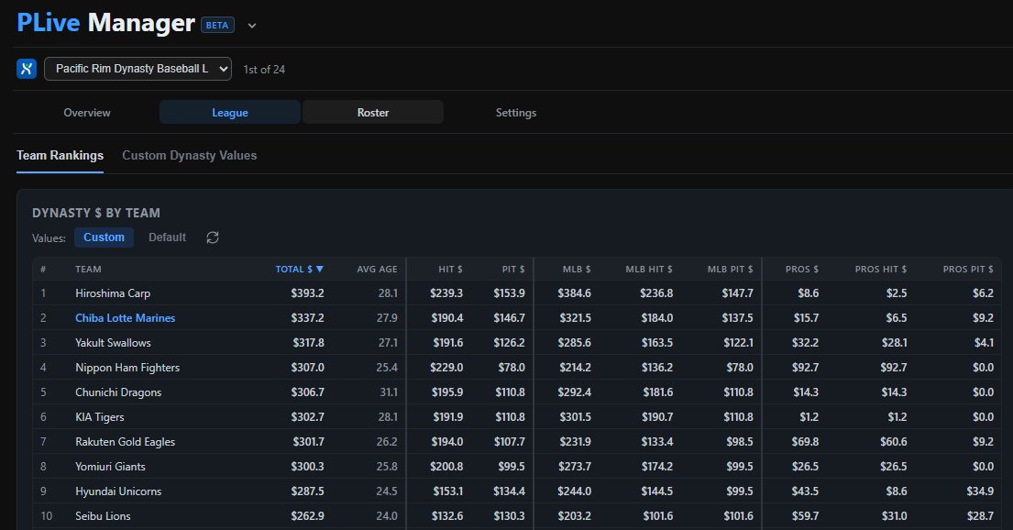This screenshot has height=530, width=1013.
Task: Click the $317.8 total value
Action: tap(308, 343)
